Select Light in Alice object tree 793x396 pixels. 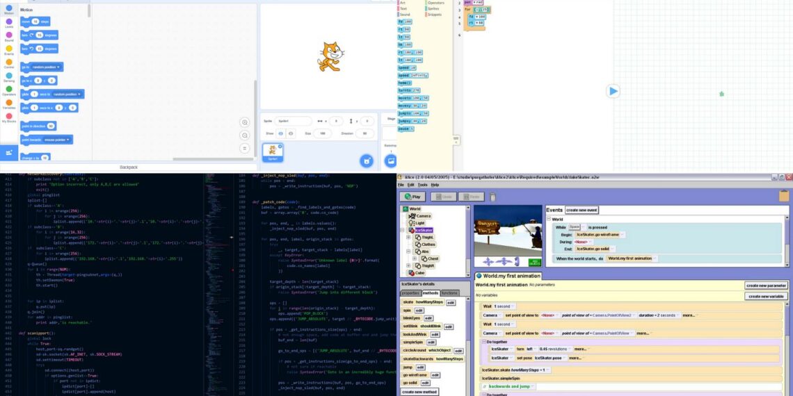[x=417, y=223]
